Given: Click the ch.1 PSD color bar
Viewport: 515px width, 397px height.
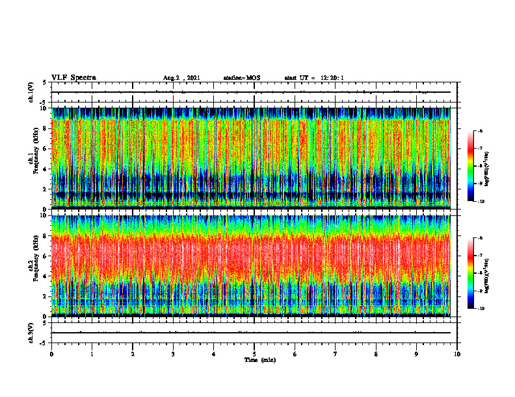Looking at the screenshot, I should [x=471, y=166].
